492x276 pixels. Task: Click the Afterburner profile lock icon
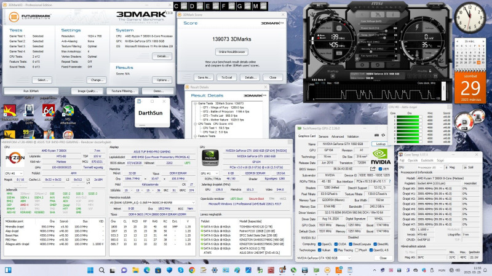(x=430, y=71)
